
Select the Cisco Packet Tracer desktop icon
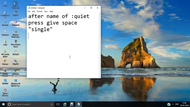coord(15,44)
